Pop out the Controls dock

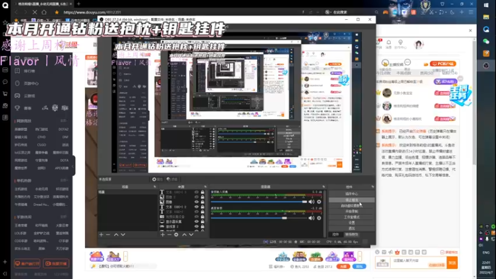pos(373,187)
